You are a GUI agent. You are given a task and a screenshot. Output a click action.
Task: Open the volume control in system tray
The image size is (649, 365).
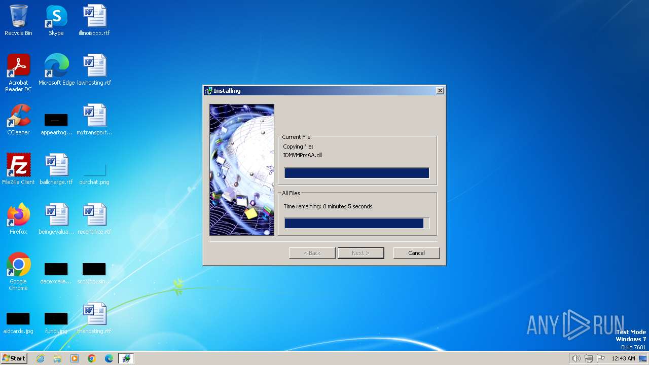(x=576, y=358)
